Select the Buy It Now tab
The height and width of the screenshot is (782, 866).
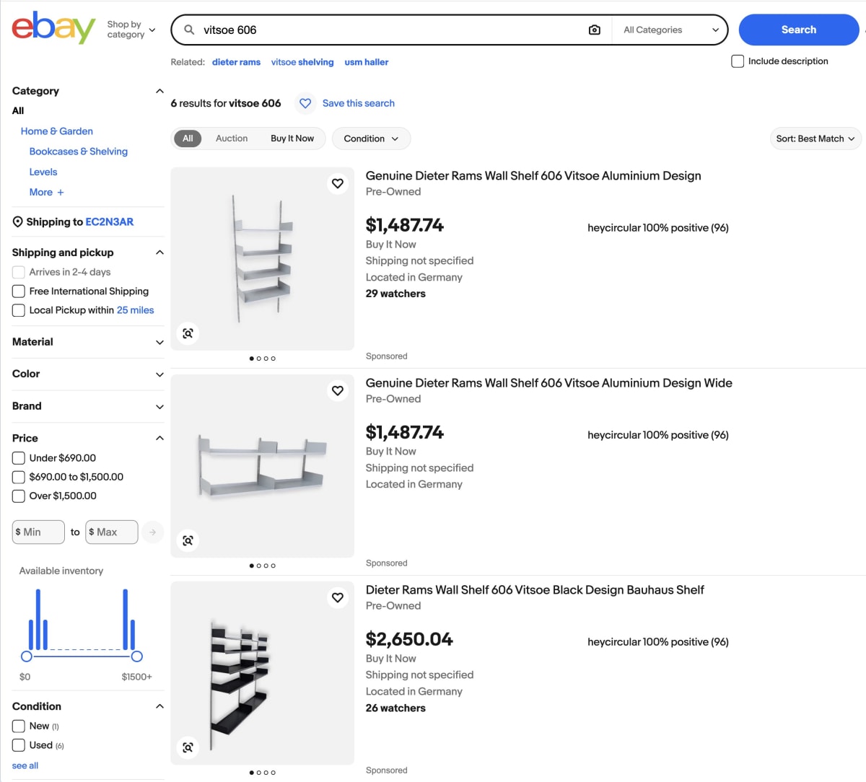[x=292, y=139]
